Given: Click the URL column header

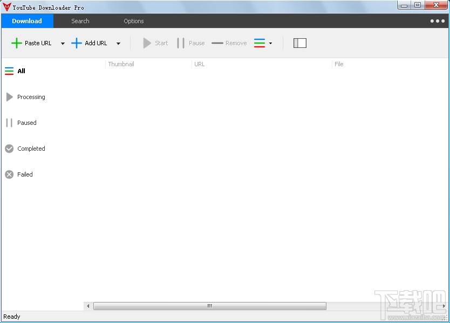Looking at the screenshot, I should coord(200,64).
